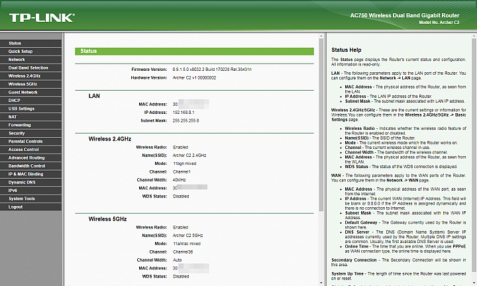Choose the NAT menu item
Image resolution: width=477 pixels, height=286 pixels.
tap(30, 117)
